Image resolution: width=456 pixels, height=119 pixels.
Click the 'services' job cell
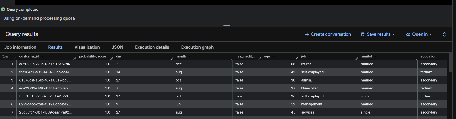point(328,112)
